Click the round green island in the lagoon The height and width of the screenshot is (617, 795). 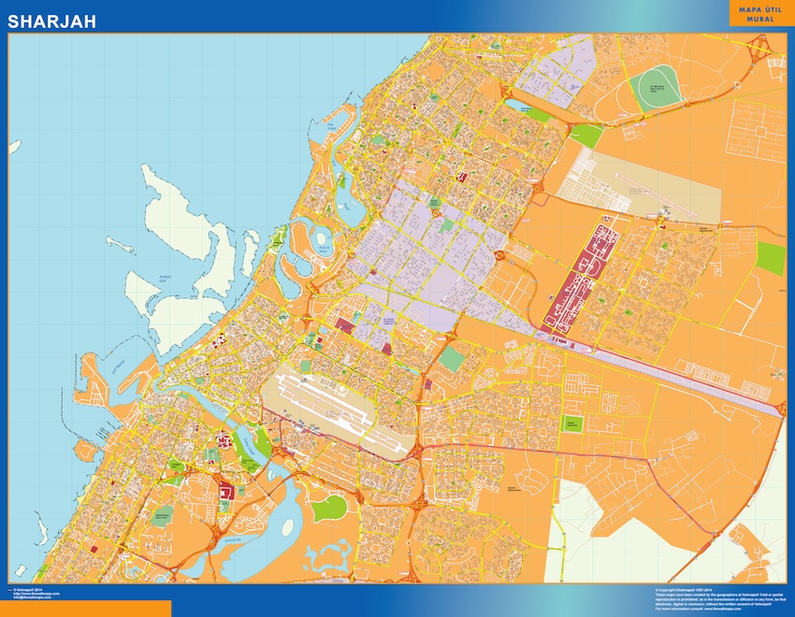click(x=329, y=509)
